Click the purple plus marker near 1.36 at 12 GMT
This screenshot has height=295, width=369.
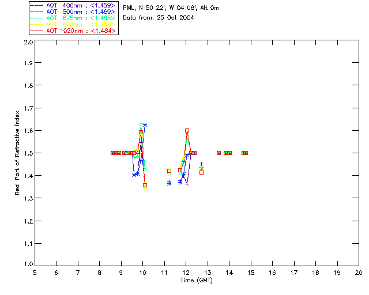pyautogui.click(x=187, y=184)
